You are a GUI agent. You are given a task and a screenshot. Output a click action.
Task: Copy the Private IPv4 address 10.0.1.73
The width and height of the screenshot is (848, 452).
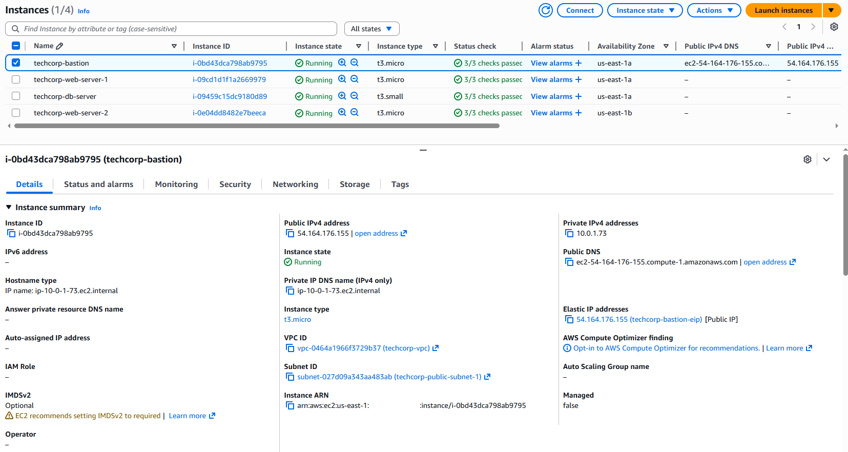click(x=569, y=233)
